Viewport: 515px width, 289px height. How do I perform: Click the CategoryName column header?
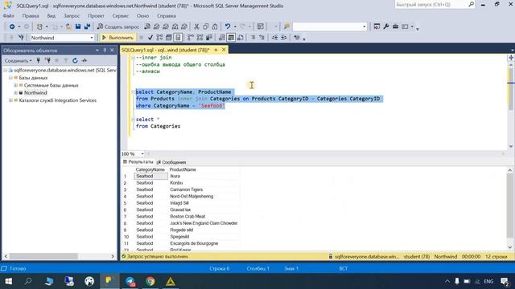pyautogui.click(x=150, y=169)
